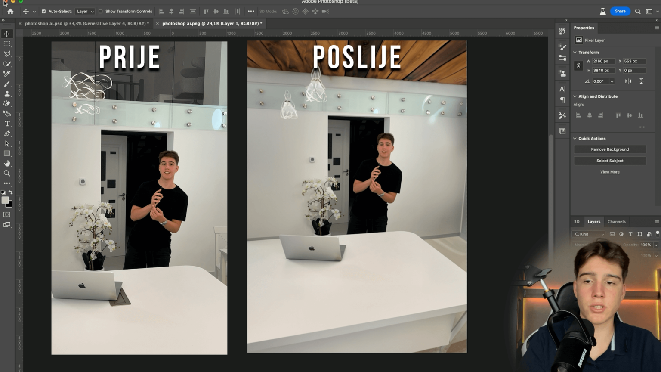Select the Rectangle shape tool
This screenshot has width=661, height=372.
tap(7, 153)
